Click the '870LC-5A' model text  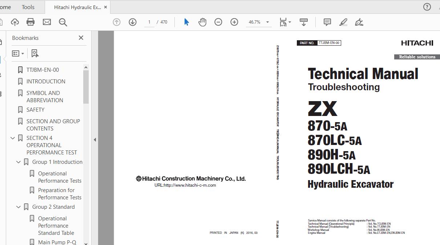pyautogui.click(x=335, y=140)
